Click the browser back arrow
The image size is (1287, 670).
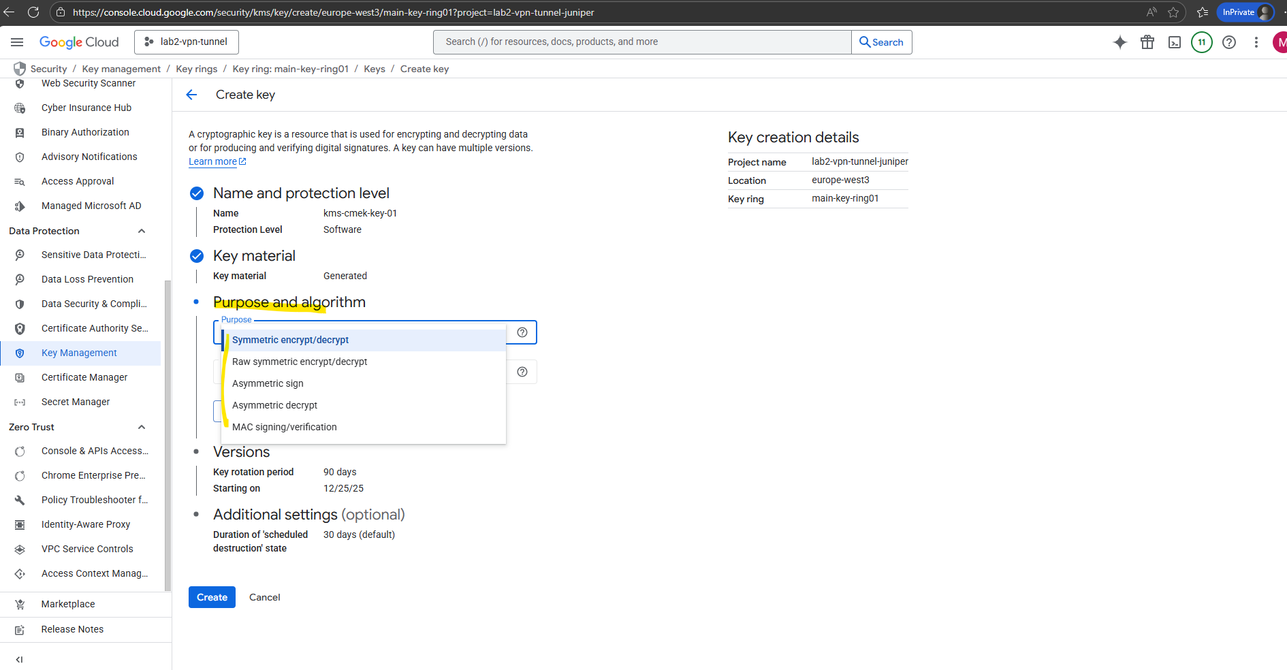tap(9, 12)
